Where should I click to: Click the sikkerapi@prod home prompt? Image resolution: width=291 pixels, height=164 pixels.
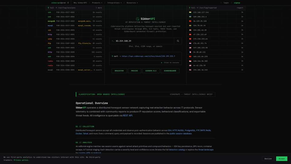60,3
